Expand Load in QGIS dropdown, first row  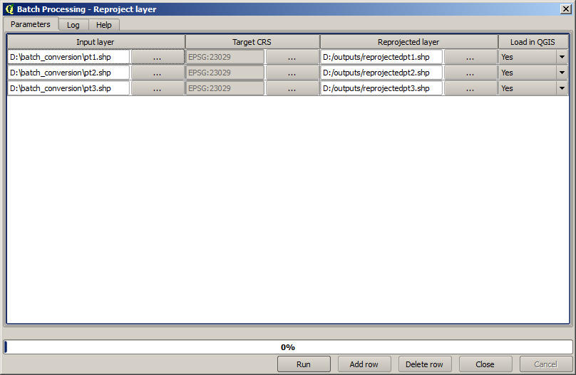(x=562, y=57)
